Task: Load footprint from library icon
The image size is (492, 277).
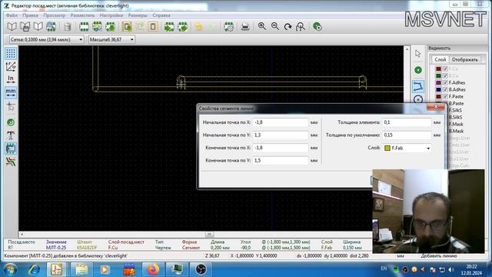Action: point(110,27)
